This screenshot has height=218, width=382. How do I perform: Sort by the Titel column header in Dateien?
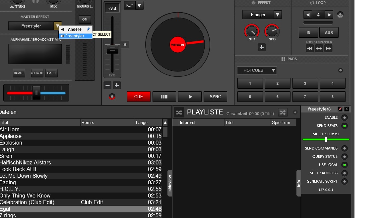(x=40, y=122)
